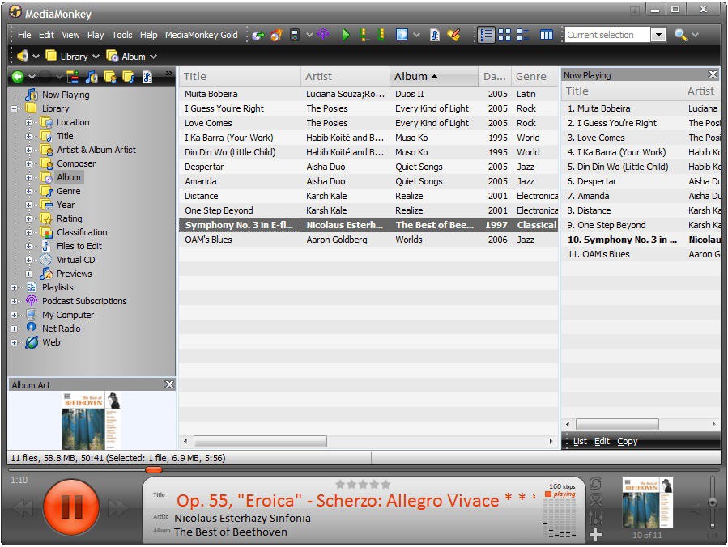The width and height of the screenshot is (728, 547).
Task: Open the Album breadcrumb dropdown arrow
Action: pyautogui.click(x=153, y=57)
